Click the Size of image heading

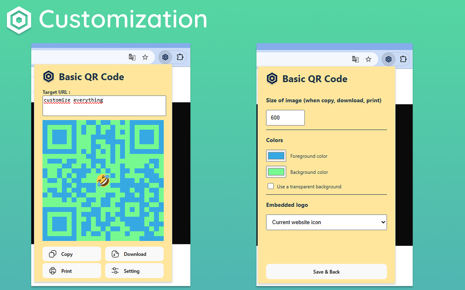(324, 100)
